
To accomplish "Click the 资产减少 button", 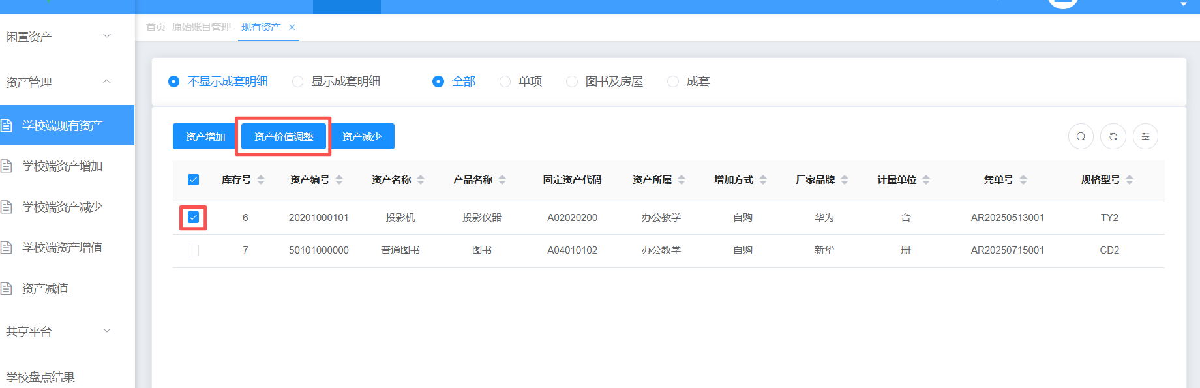I will (362, 136).
